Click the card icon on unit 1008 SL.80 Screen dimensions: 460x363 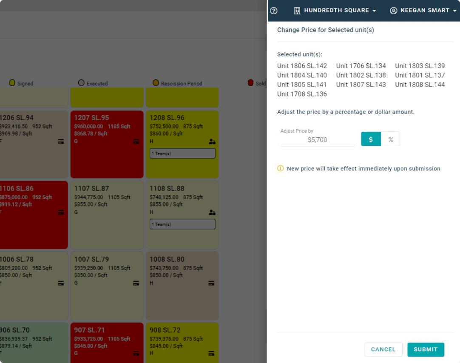(212, 283)
